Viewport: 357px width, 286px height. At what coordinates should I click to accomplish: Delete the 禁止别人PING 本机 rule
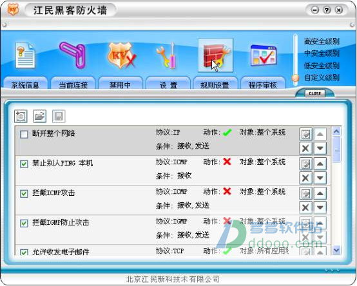305,178
